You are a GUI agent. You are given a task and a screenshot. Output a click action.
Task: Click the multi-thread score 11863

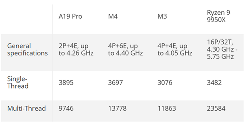click(x=167, y=108)
